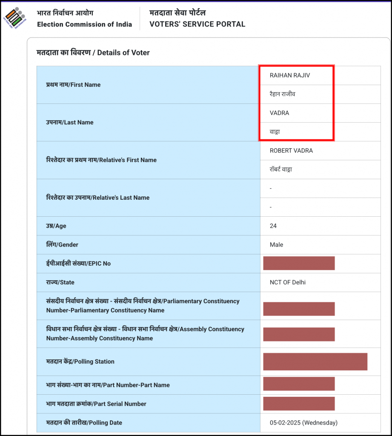Click the redacted EPIC No box

[299, 263]
